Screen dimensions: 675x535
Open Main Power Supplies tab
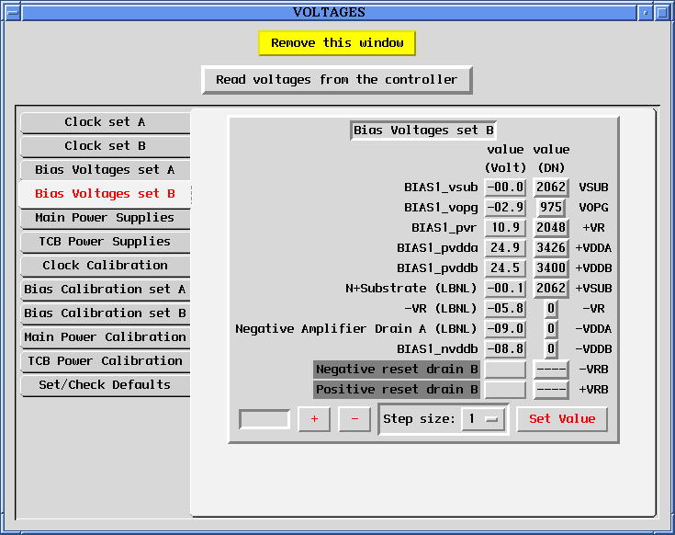click(105, 218)
